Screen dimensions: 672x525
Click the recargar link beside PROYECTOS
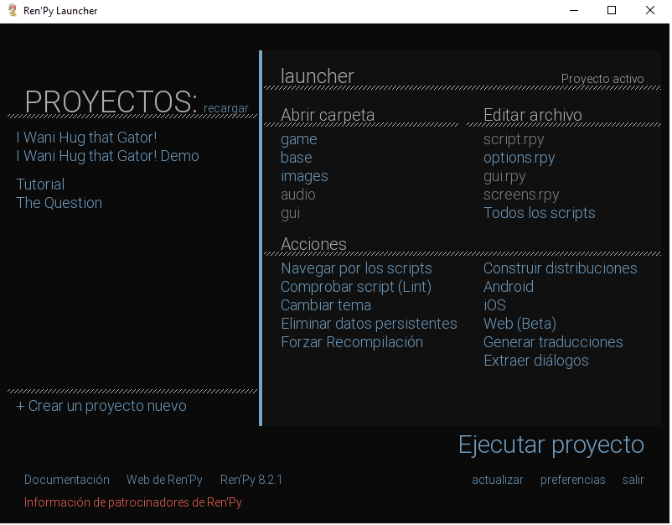coord(226,108)
